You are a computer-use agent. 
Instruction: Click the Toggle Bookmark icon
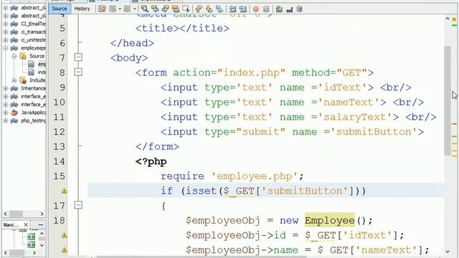point(219,9)
